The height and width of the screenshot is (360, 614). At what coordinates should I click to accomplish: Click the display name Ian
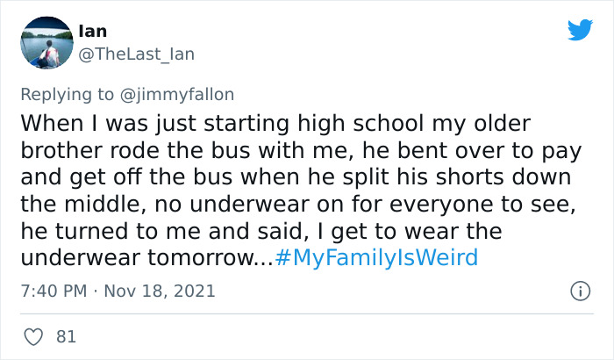[92, 32]
